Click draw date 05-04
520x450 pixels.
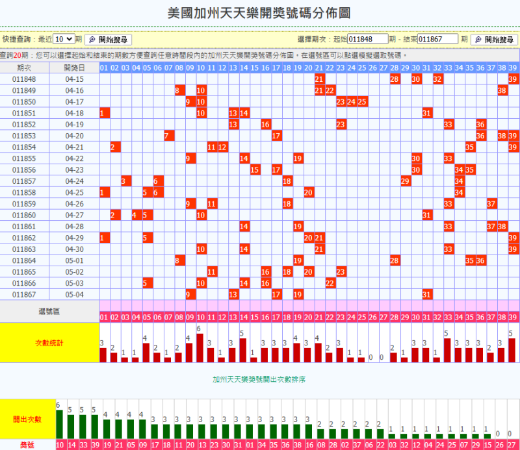(74, 295)
